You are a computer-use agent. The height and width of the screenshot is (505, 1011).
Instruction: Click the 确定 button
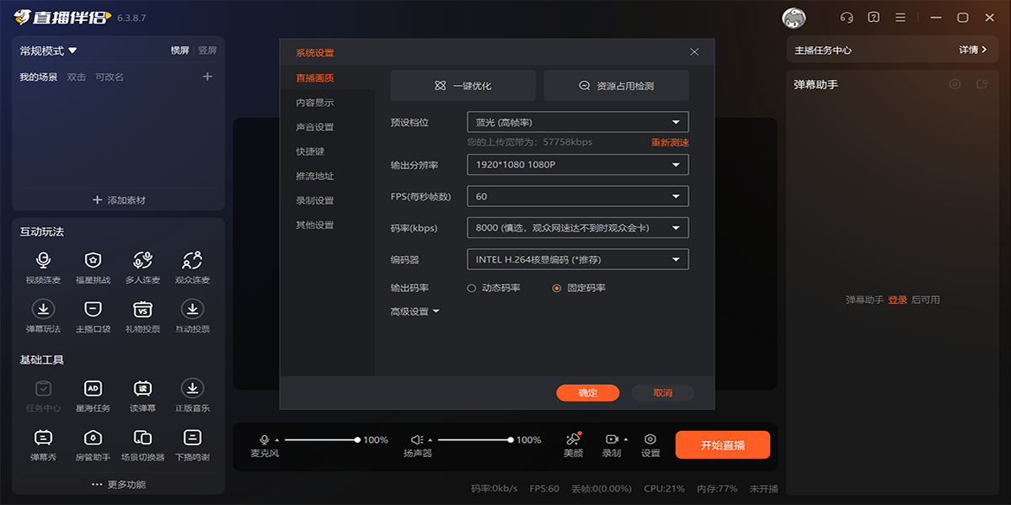point(587,393)
